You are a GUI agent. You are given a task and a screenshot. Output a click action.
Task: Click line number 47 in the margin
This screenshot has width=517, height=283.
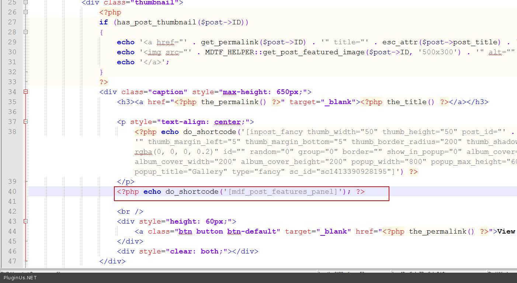coord(12,261)
